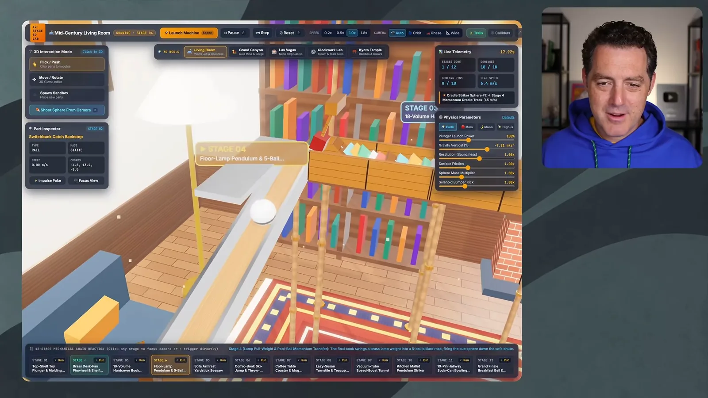Select the Mars gravity preset
Image resolution: width=708 pixels, height=398 pixels.
[467, 127]
